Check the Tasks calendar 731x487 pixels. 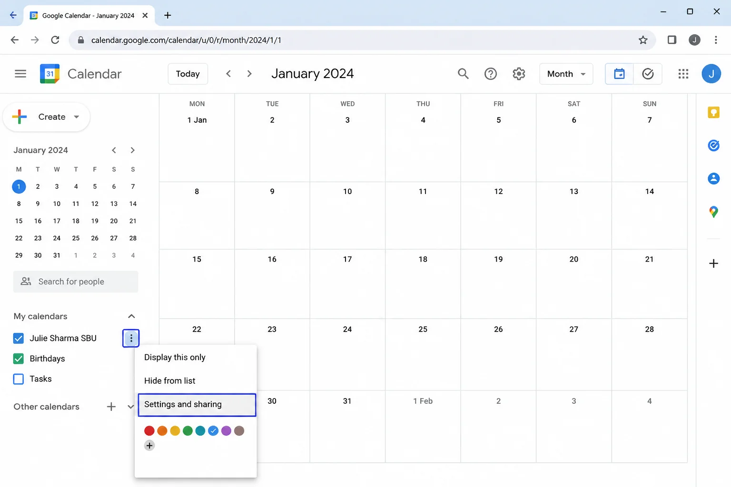pos(19,379)
